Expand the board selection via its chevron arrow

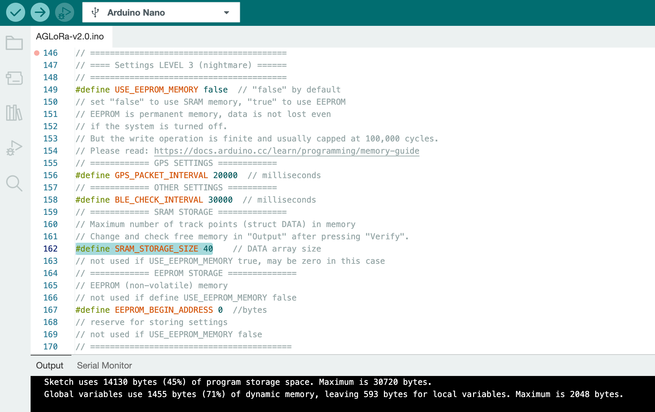click(x=226, y=12)
